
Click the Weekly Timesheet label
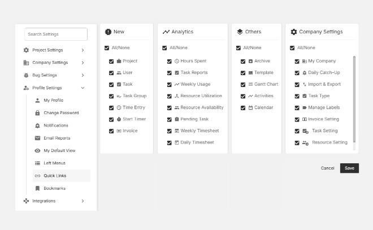pos(199,131)
